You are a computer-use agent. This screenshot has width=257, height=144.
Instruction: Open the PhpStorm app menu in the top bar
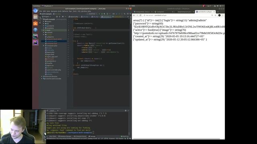tap(48, 6)
